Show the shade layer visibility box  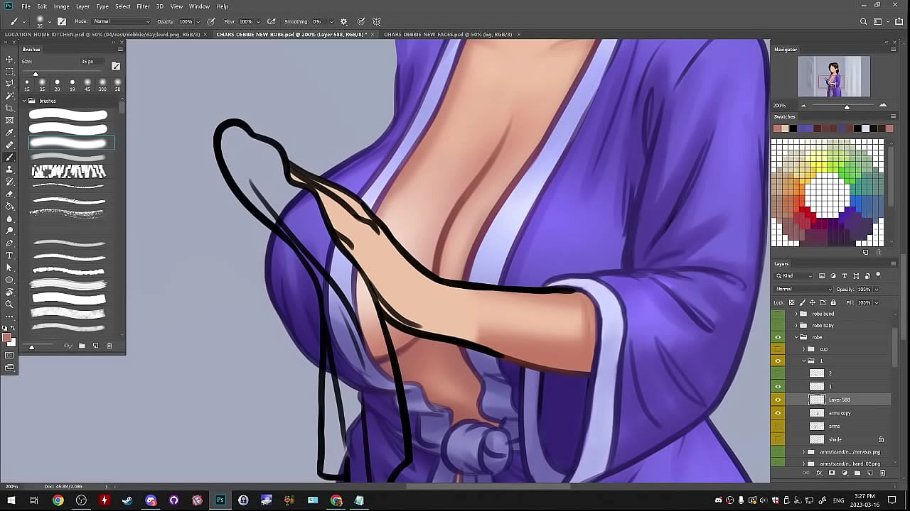click(x=778, y=439)
